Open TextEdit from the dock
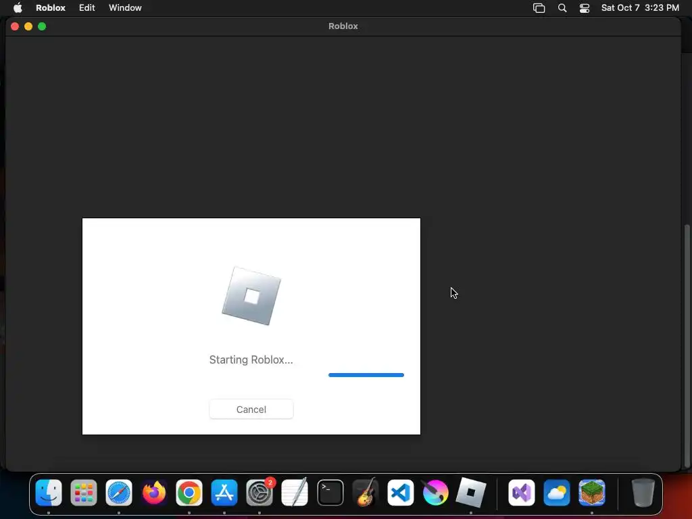 pos(295,493)
